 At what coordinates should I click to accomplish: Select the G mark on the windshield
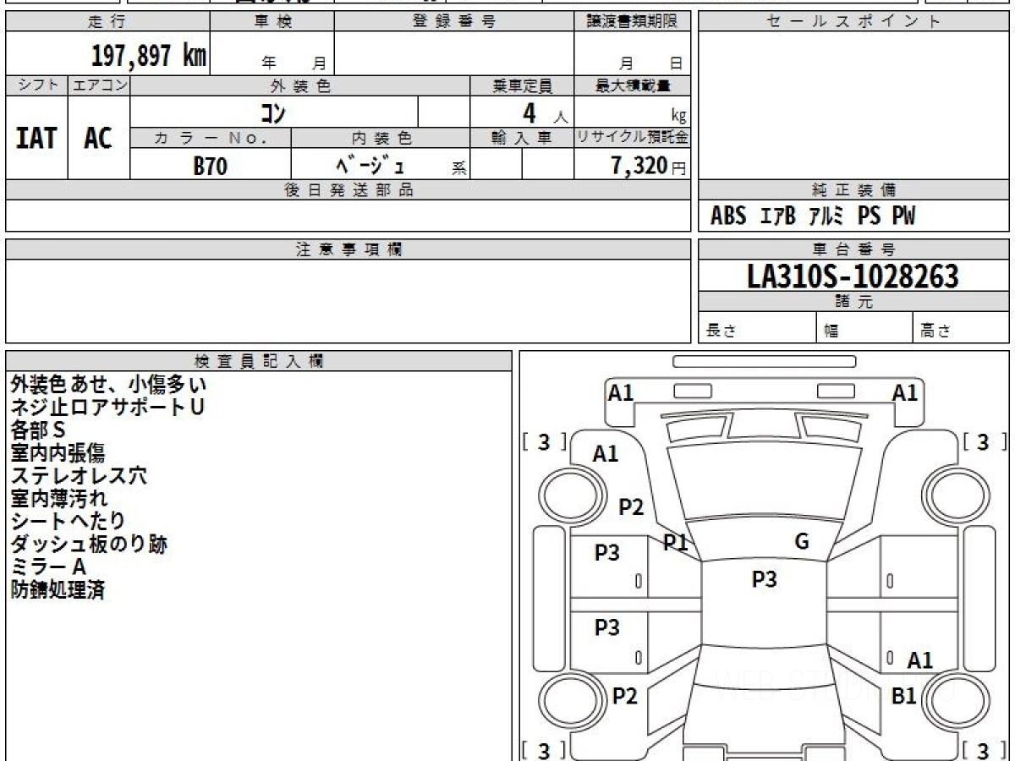tap(802, 542)
